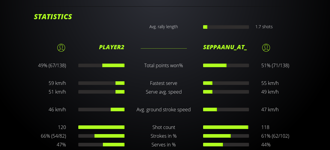
Task: Click the Serve avg. speed label
Action: (x=163, y=92)
